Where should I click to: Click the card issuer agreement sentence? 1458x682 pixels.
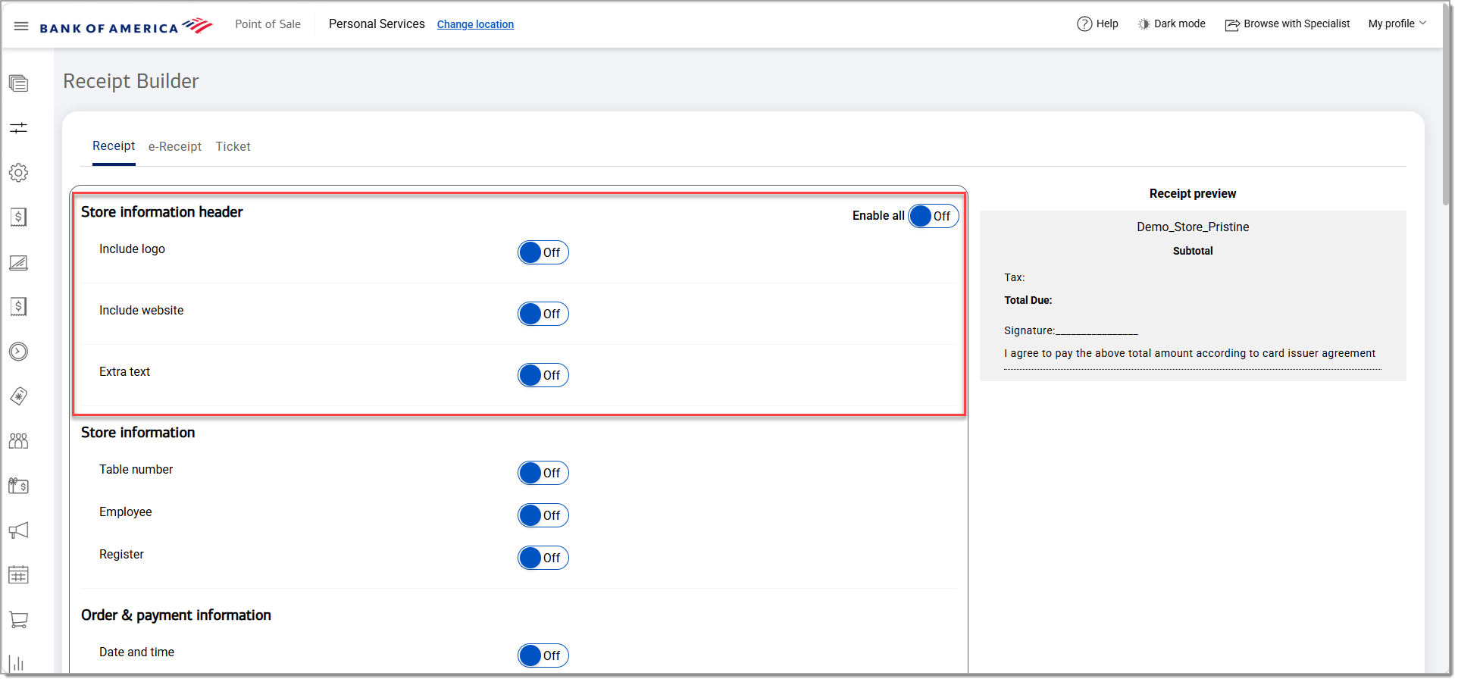[x=1190, y=353]
